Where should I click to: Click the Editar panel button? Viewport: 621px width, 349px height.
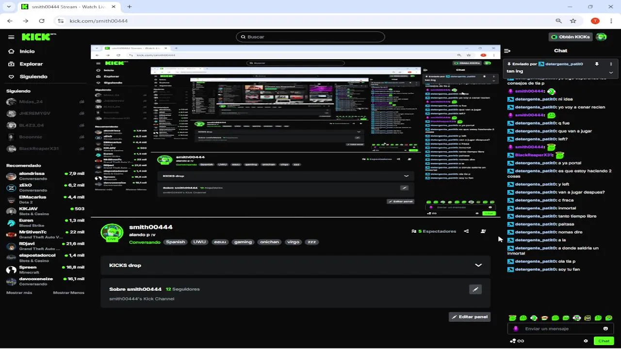point(470,317)
